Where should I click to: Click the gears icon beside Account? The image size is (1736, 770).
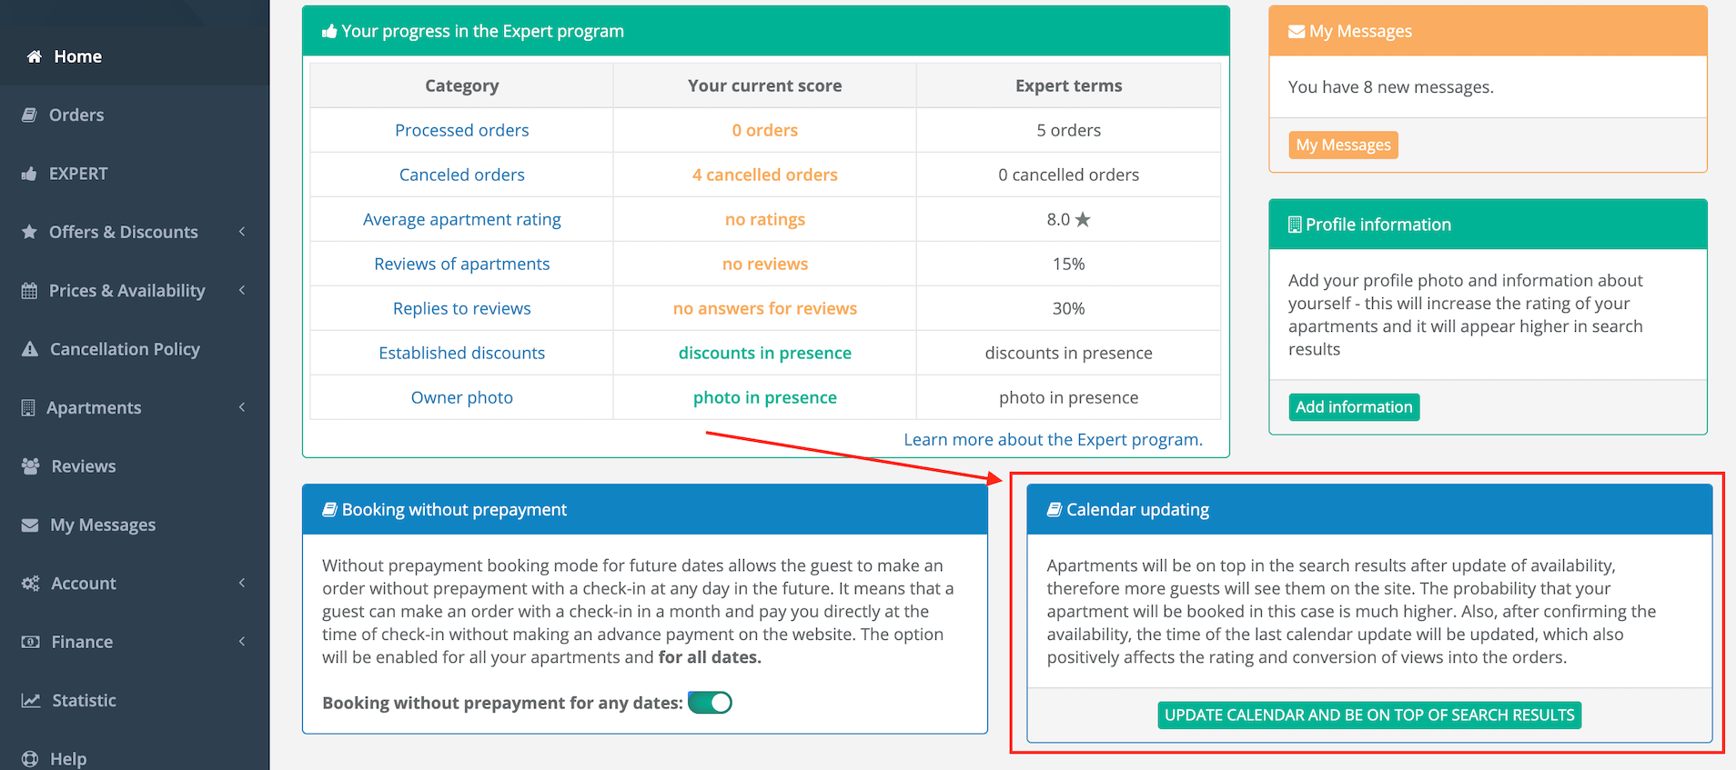pyautogui.click(x=31, y=583)
